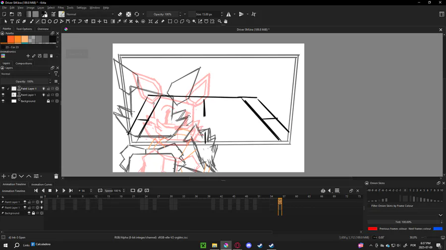
Task: Open the brush presets chooser
Action: pos(61,14)
